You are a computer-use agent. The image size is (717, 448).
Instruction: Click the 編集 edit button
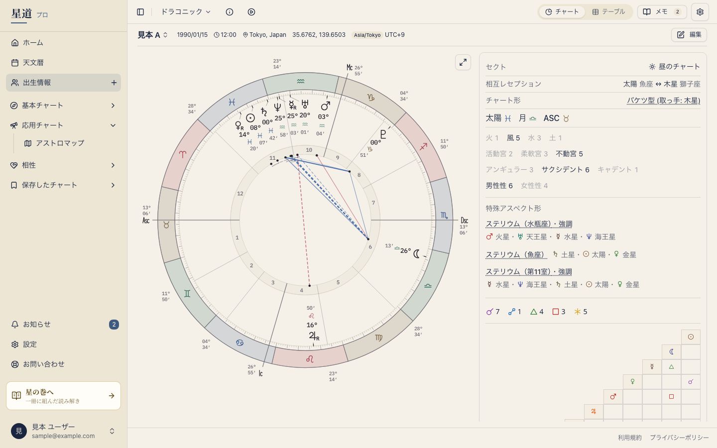[x=689, y=35]
